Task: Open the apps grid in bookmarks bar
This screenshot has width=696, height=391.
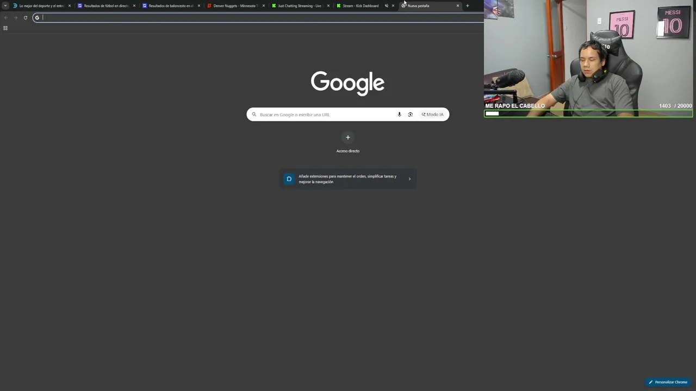Action: [5, 28]
